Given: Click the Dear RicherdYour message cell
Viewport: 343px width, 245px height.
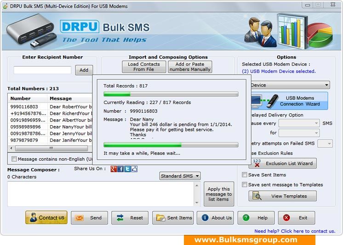Looking at the screenshot, I should click(x=70, y=113).
